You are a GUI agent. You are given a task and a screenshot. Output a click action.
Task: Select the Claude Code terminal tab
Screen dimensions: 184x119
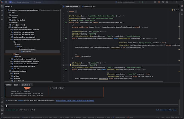click(x=26, y=85)
